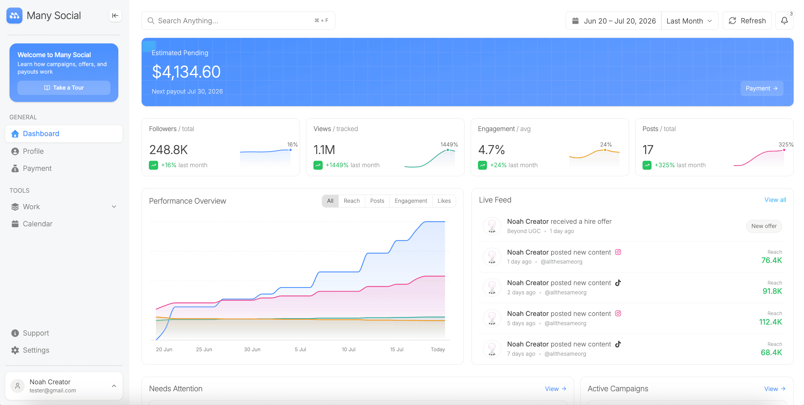Click the Instagram icon on the 5 days ago post
Image resolution: width=804 pixels, height=405 pixels.
point(618,313)
